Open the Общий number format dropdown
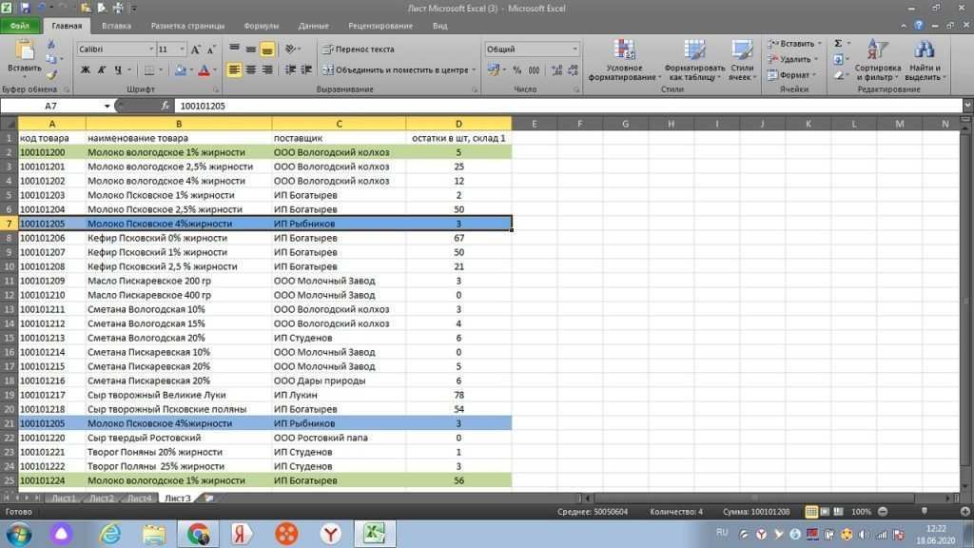 click(x=575, y=49)
